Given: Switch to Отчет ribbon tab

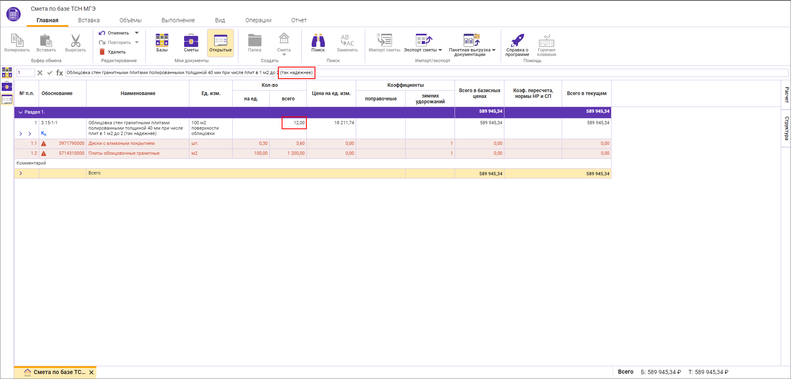Looking at the screenshot, I should pyautogui.click(x=299, y=20).
